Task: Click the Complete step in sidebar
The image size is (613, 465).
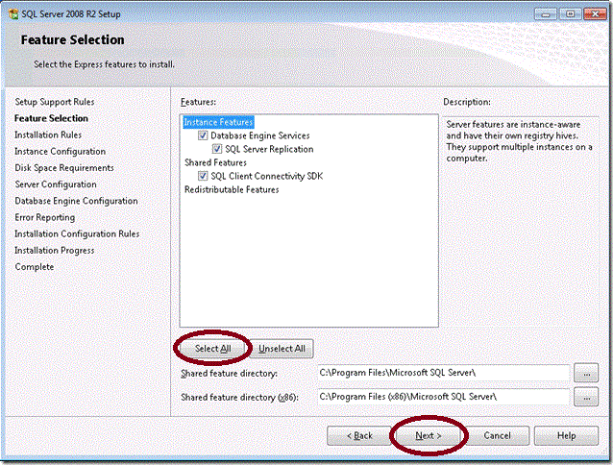Action: tap(35, 267)
